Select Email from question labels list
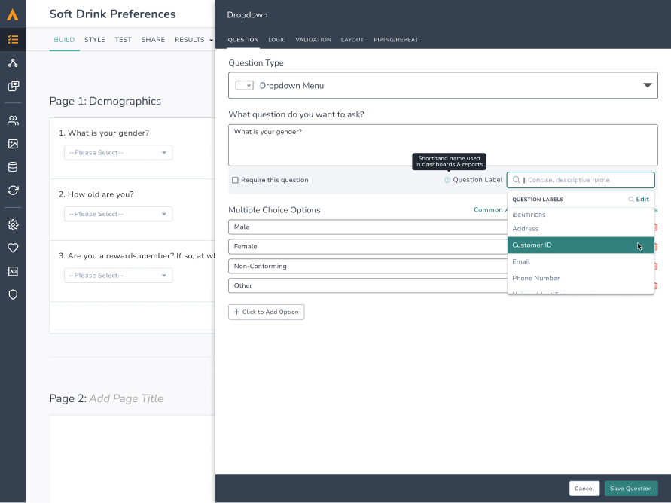The image size is (671, 503). point(581,262)
